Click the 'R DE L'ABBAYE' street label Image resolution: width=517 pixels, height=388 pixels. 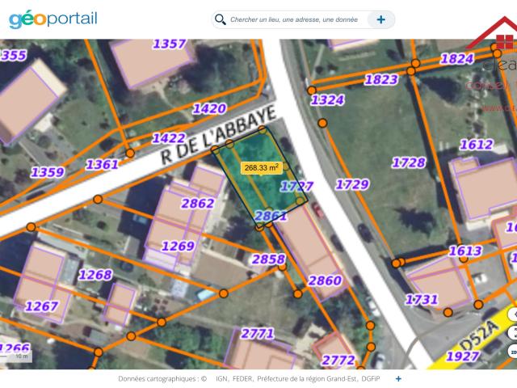click(218, 135)
